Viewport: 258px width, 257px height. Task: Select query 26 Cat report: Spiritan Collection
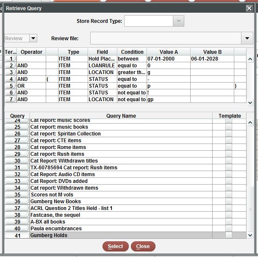[121, 134]
